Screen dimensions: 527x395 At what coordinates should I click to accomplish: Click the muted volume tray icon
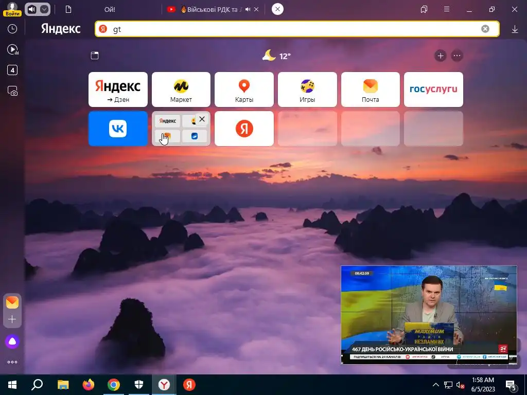point(460,385)
